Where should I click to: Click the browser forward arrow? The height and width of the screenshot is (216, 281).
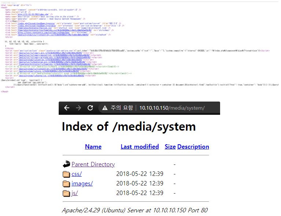(x=79, y=108)
